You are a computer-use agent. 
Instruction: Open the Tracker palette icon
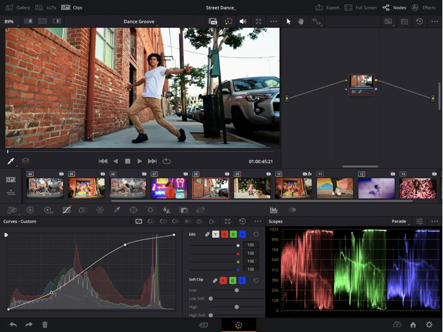(150, 210)
